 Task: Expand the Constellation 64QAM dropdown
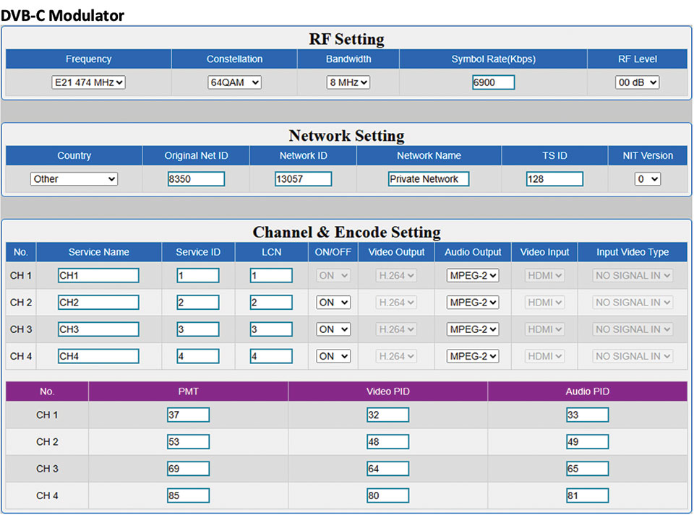(234, 82)
